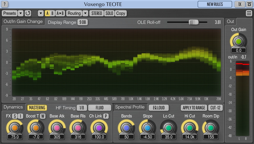Select the Spectral Profile tab
Screen dimensions: 254x144
129,107
